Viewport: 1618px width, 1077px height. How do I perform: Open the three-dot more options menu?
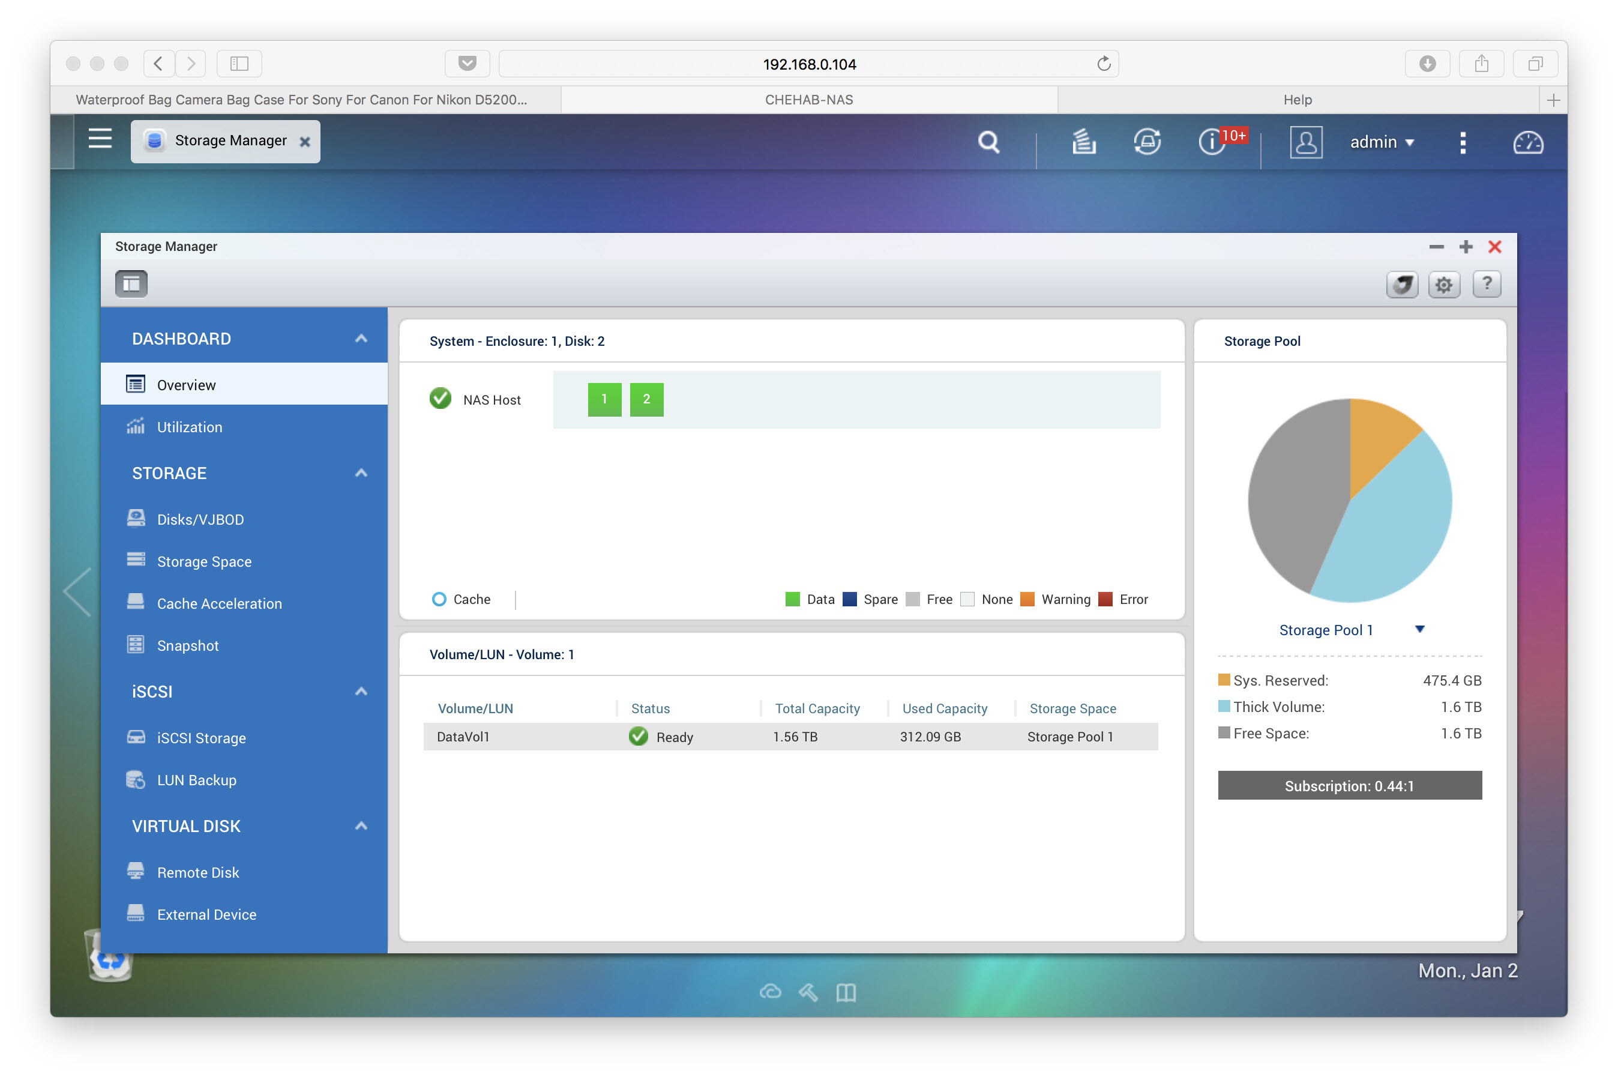(x=1462, y=142)
